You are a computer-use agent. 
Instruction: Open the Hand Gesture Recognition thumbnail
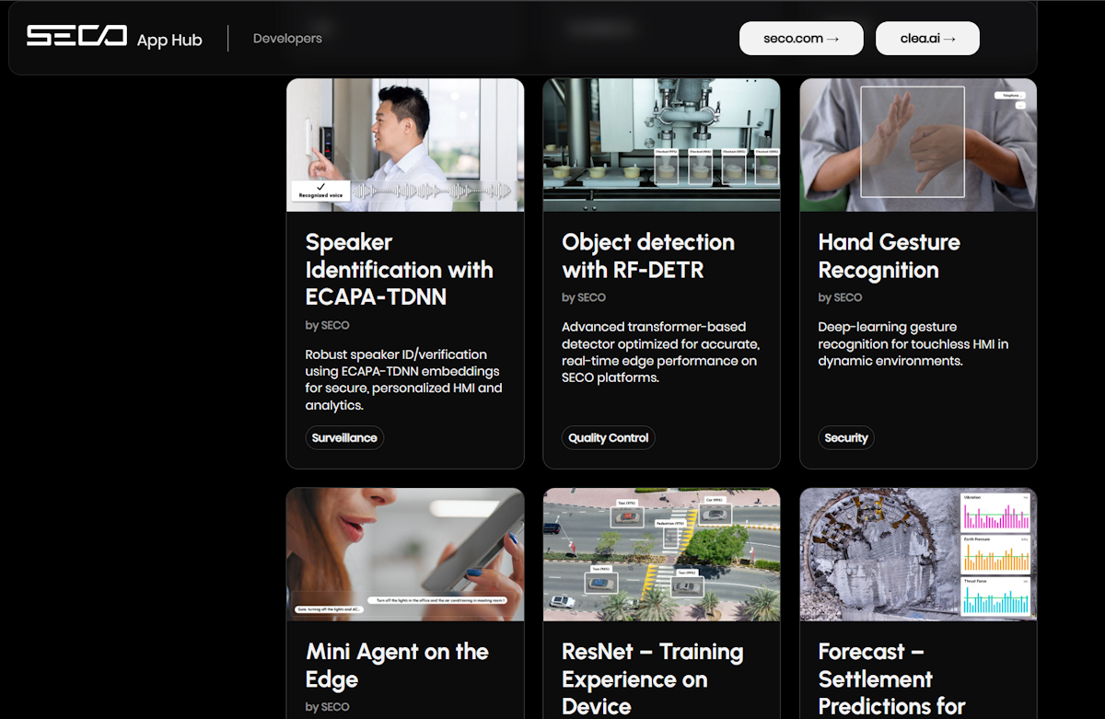coord(918,145)
